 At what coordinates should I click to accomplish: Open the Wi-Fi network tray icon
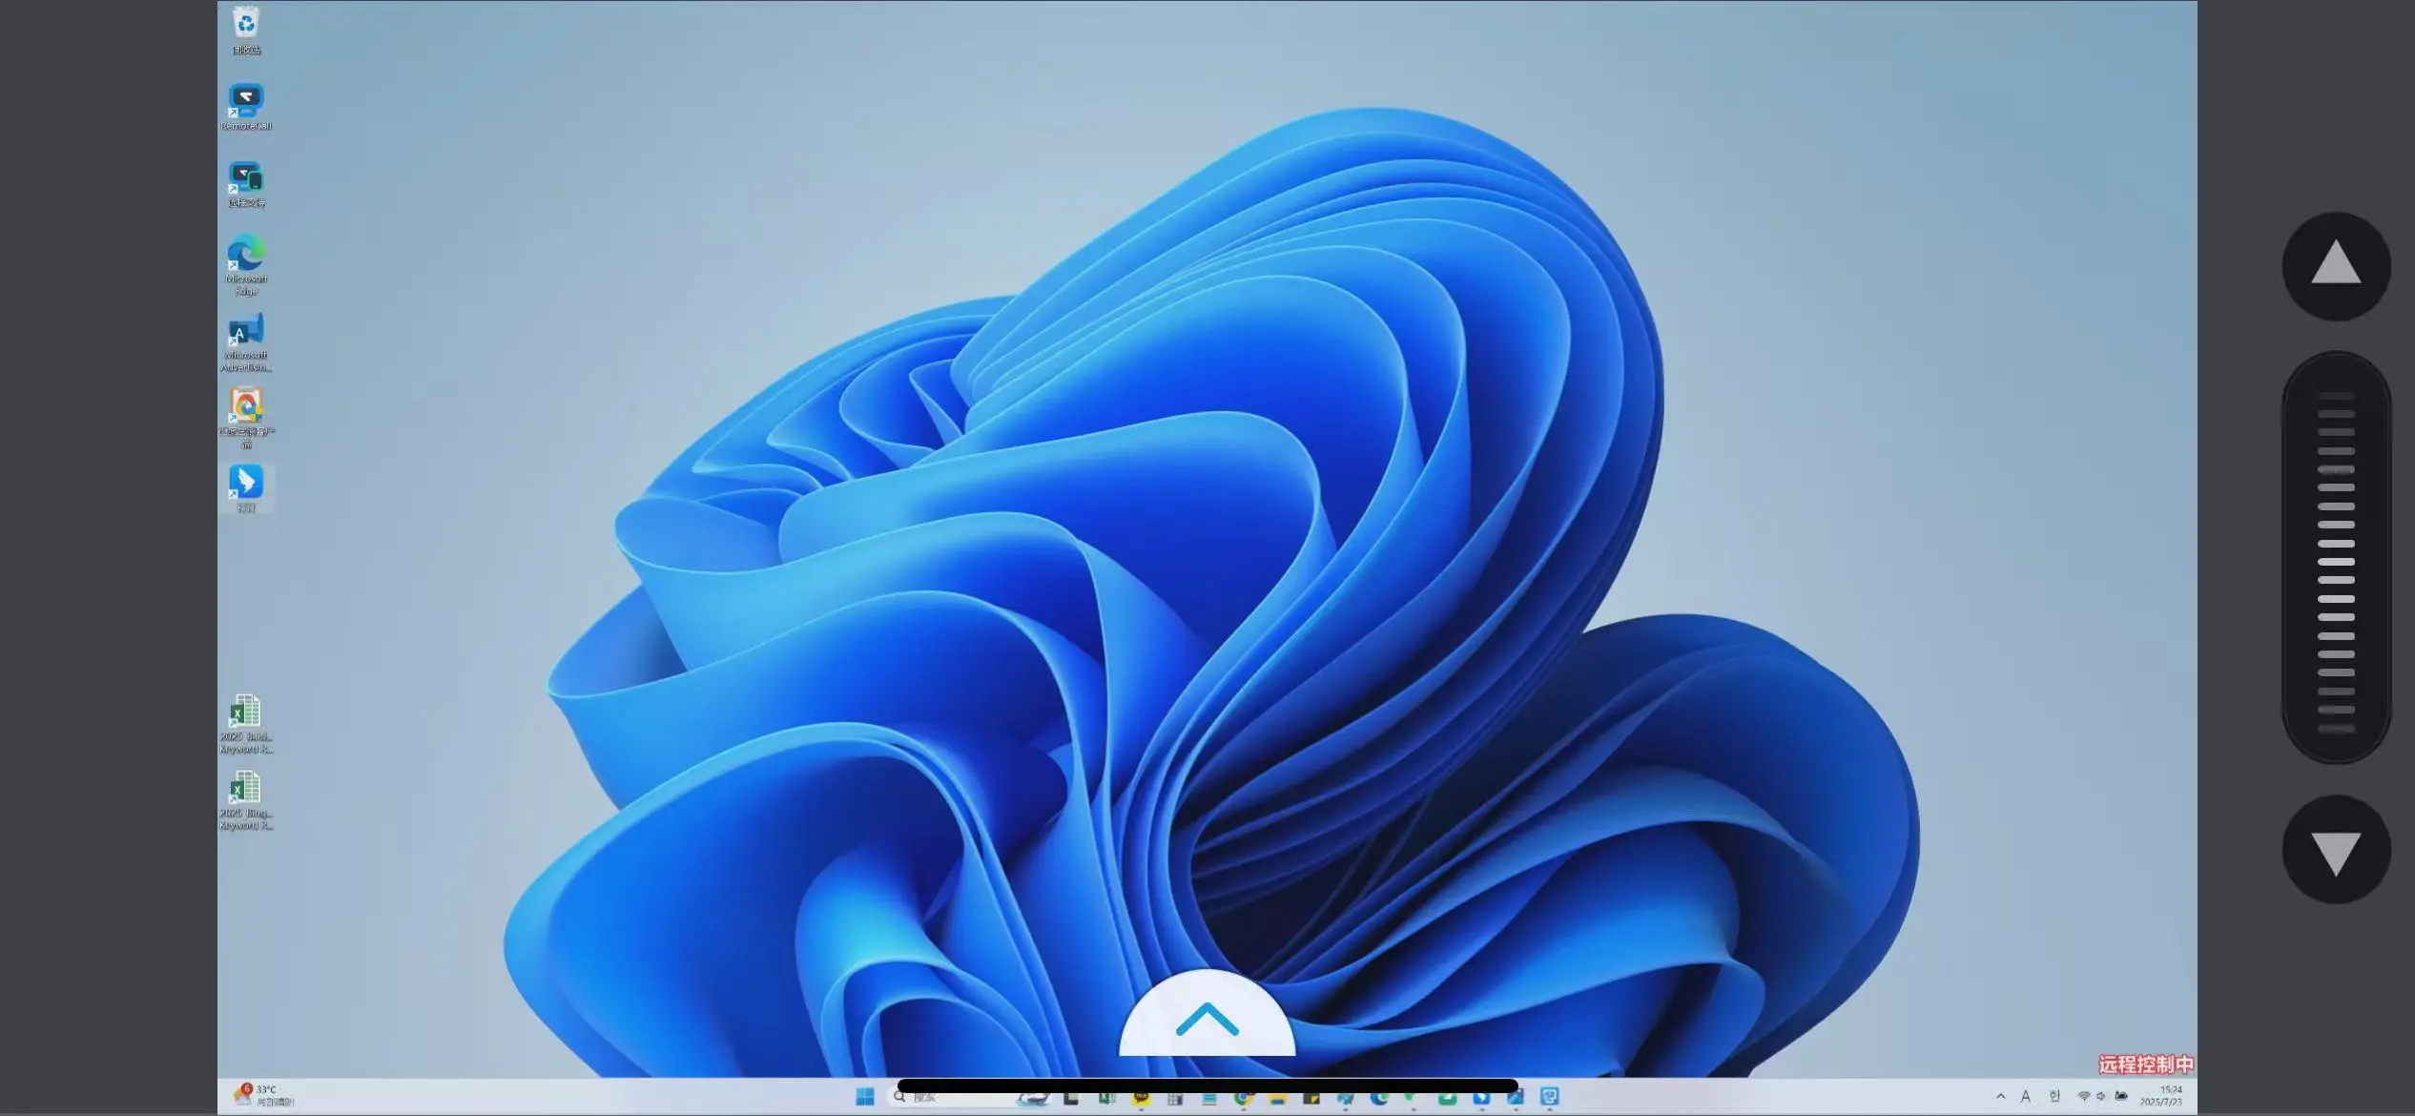[2084, 1096]
